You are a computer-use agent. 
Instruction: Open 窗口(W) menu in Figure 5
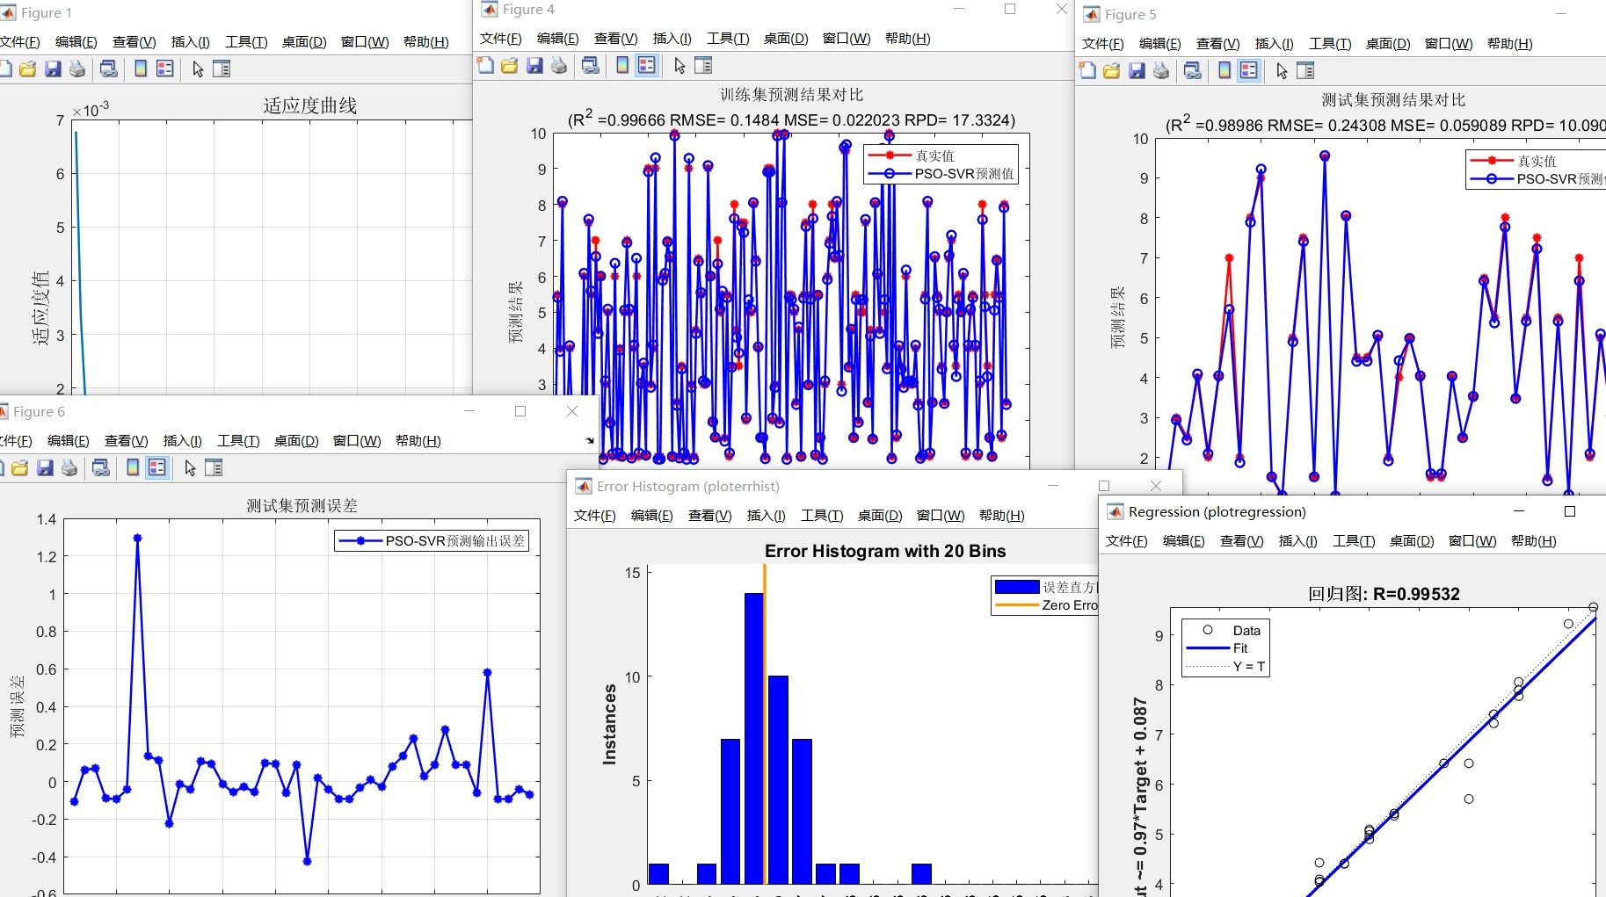[x=1449, y=43]
